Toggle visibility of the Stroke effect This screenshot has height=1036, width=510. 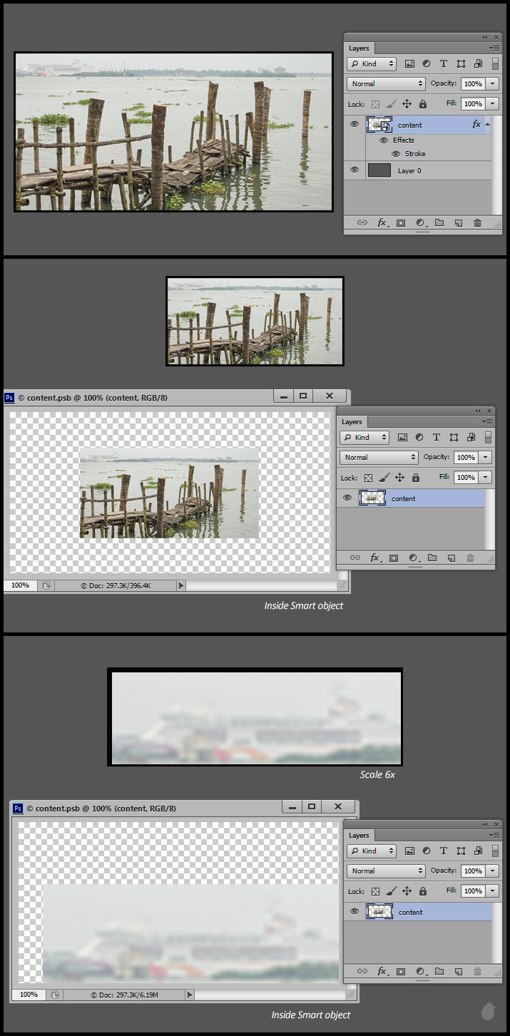(396, 154)
